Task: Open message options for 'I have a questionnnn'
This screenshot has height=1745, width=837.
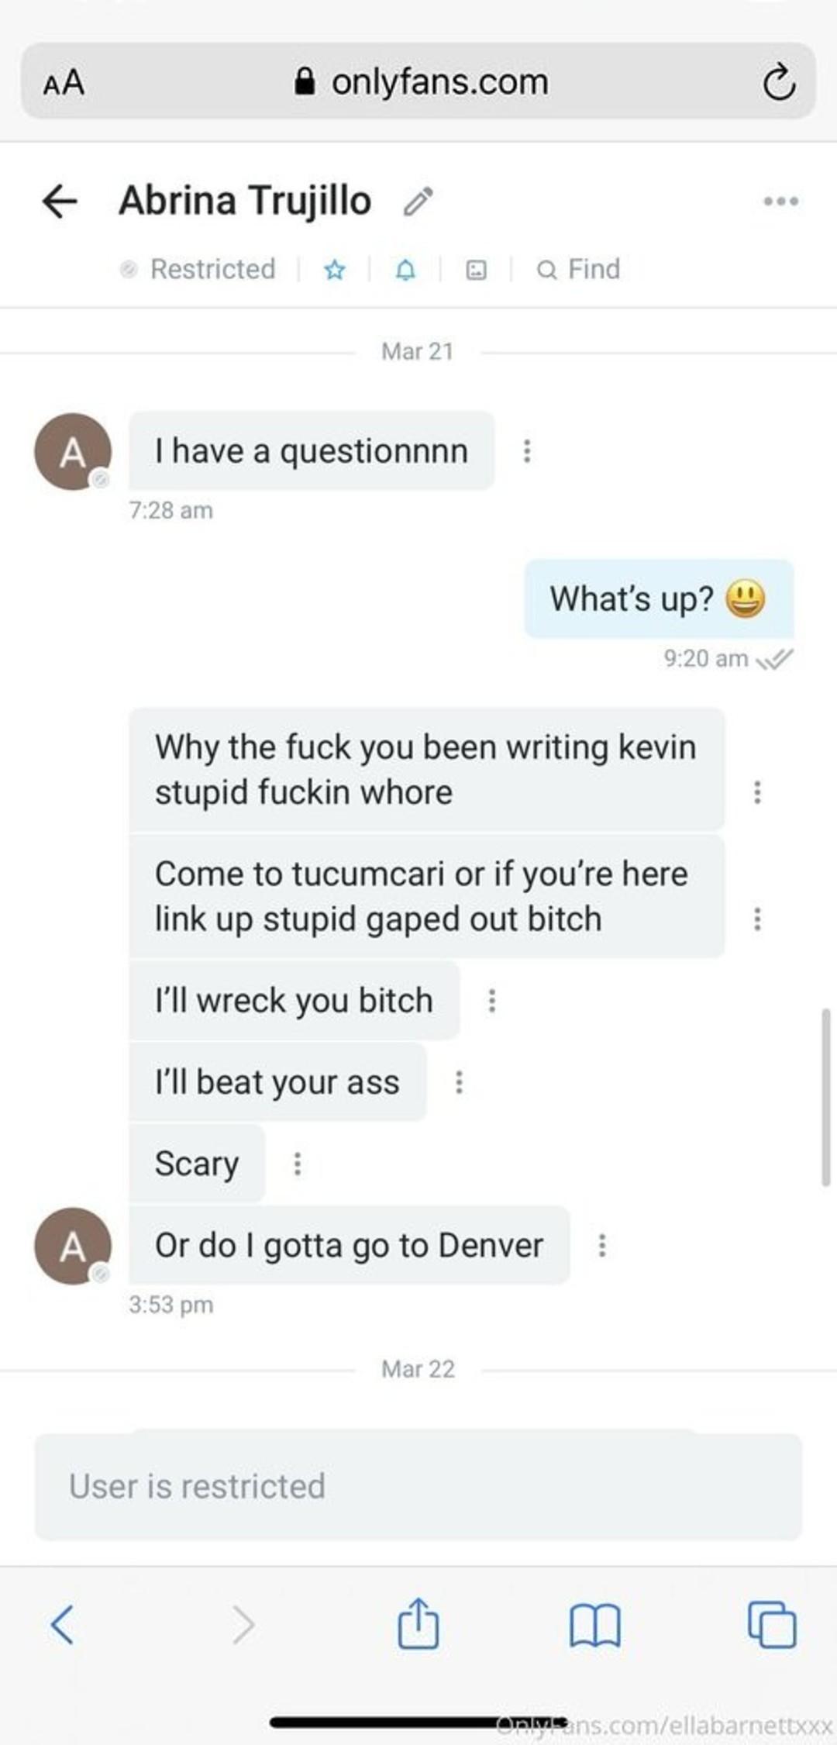Action: tap(527, 450)
